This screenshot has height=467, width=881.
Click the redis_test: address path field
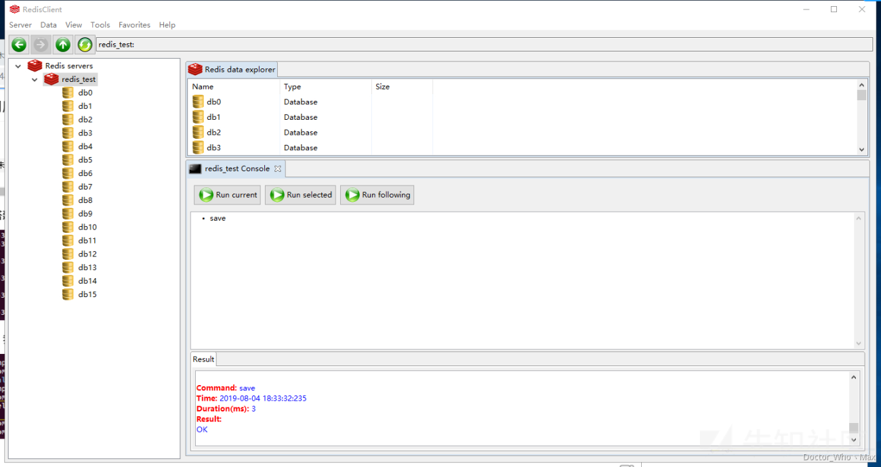point(484,45)
